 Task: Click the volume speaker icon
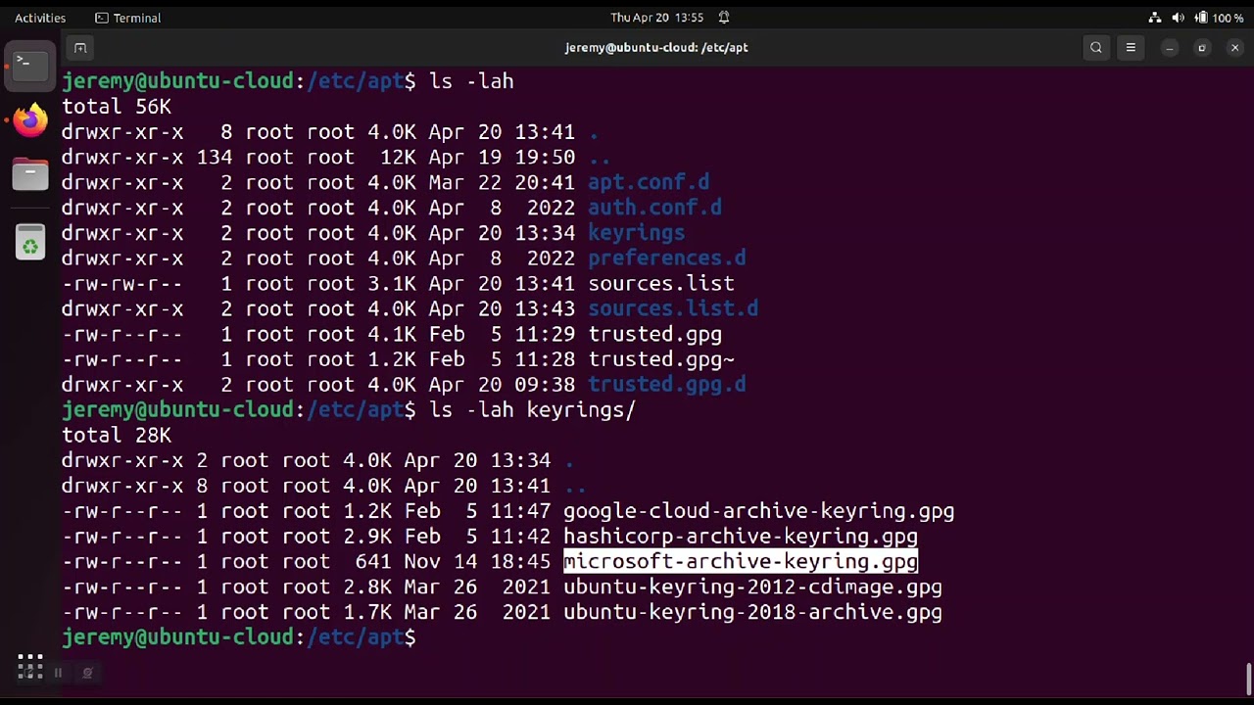1178,18
